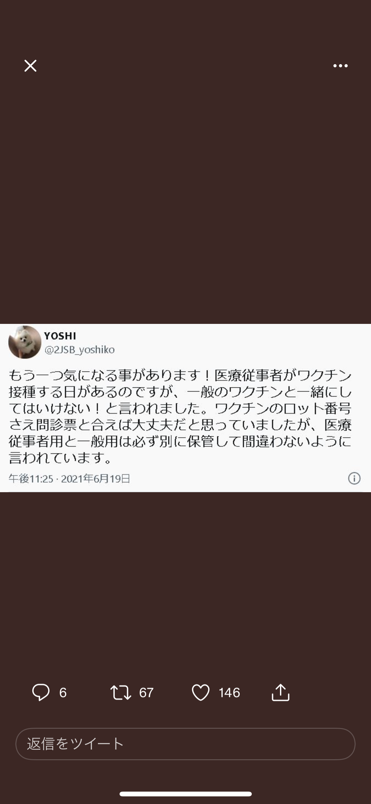Tap the YOSHI display name
The image size is (371, 804).
click(x=60, y=336)
